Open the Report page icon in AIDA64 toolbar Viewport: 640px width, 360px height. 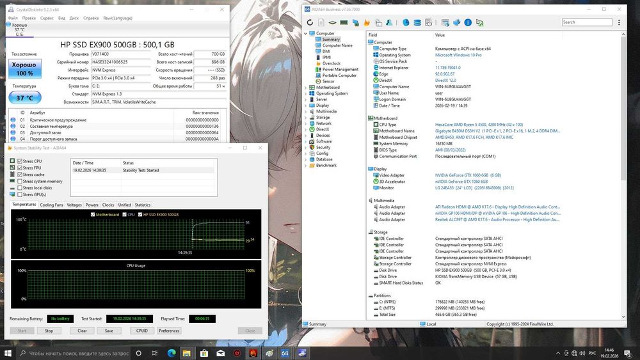tap(321, 22)
